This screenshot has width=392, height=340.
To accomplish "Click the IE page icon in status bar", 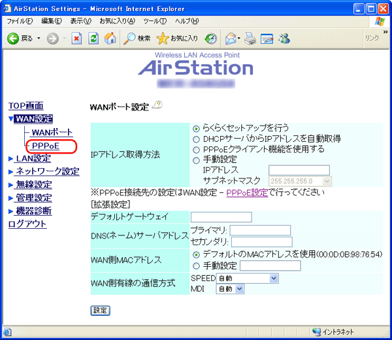I will tap(7, 332).
